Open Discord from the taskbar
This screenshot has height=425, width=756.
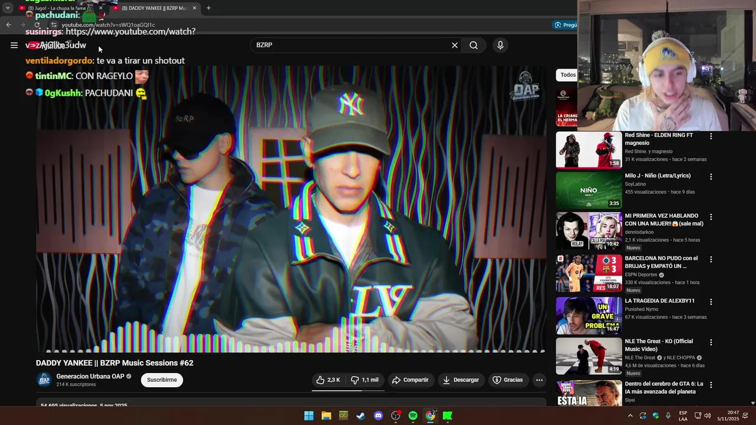click(x=378, y=416)
